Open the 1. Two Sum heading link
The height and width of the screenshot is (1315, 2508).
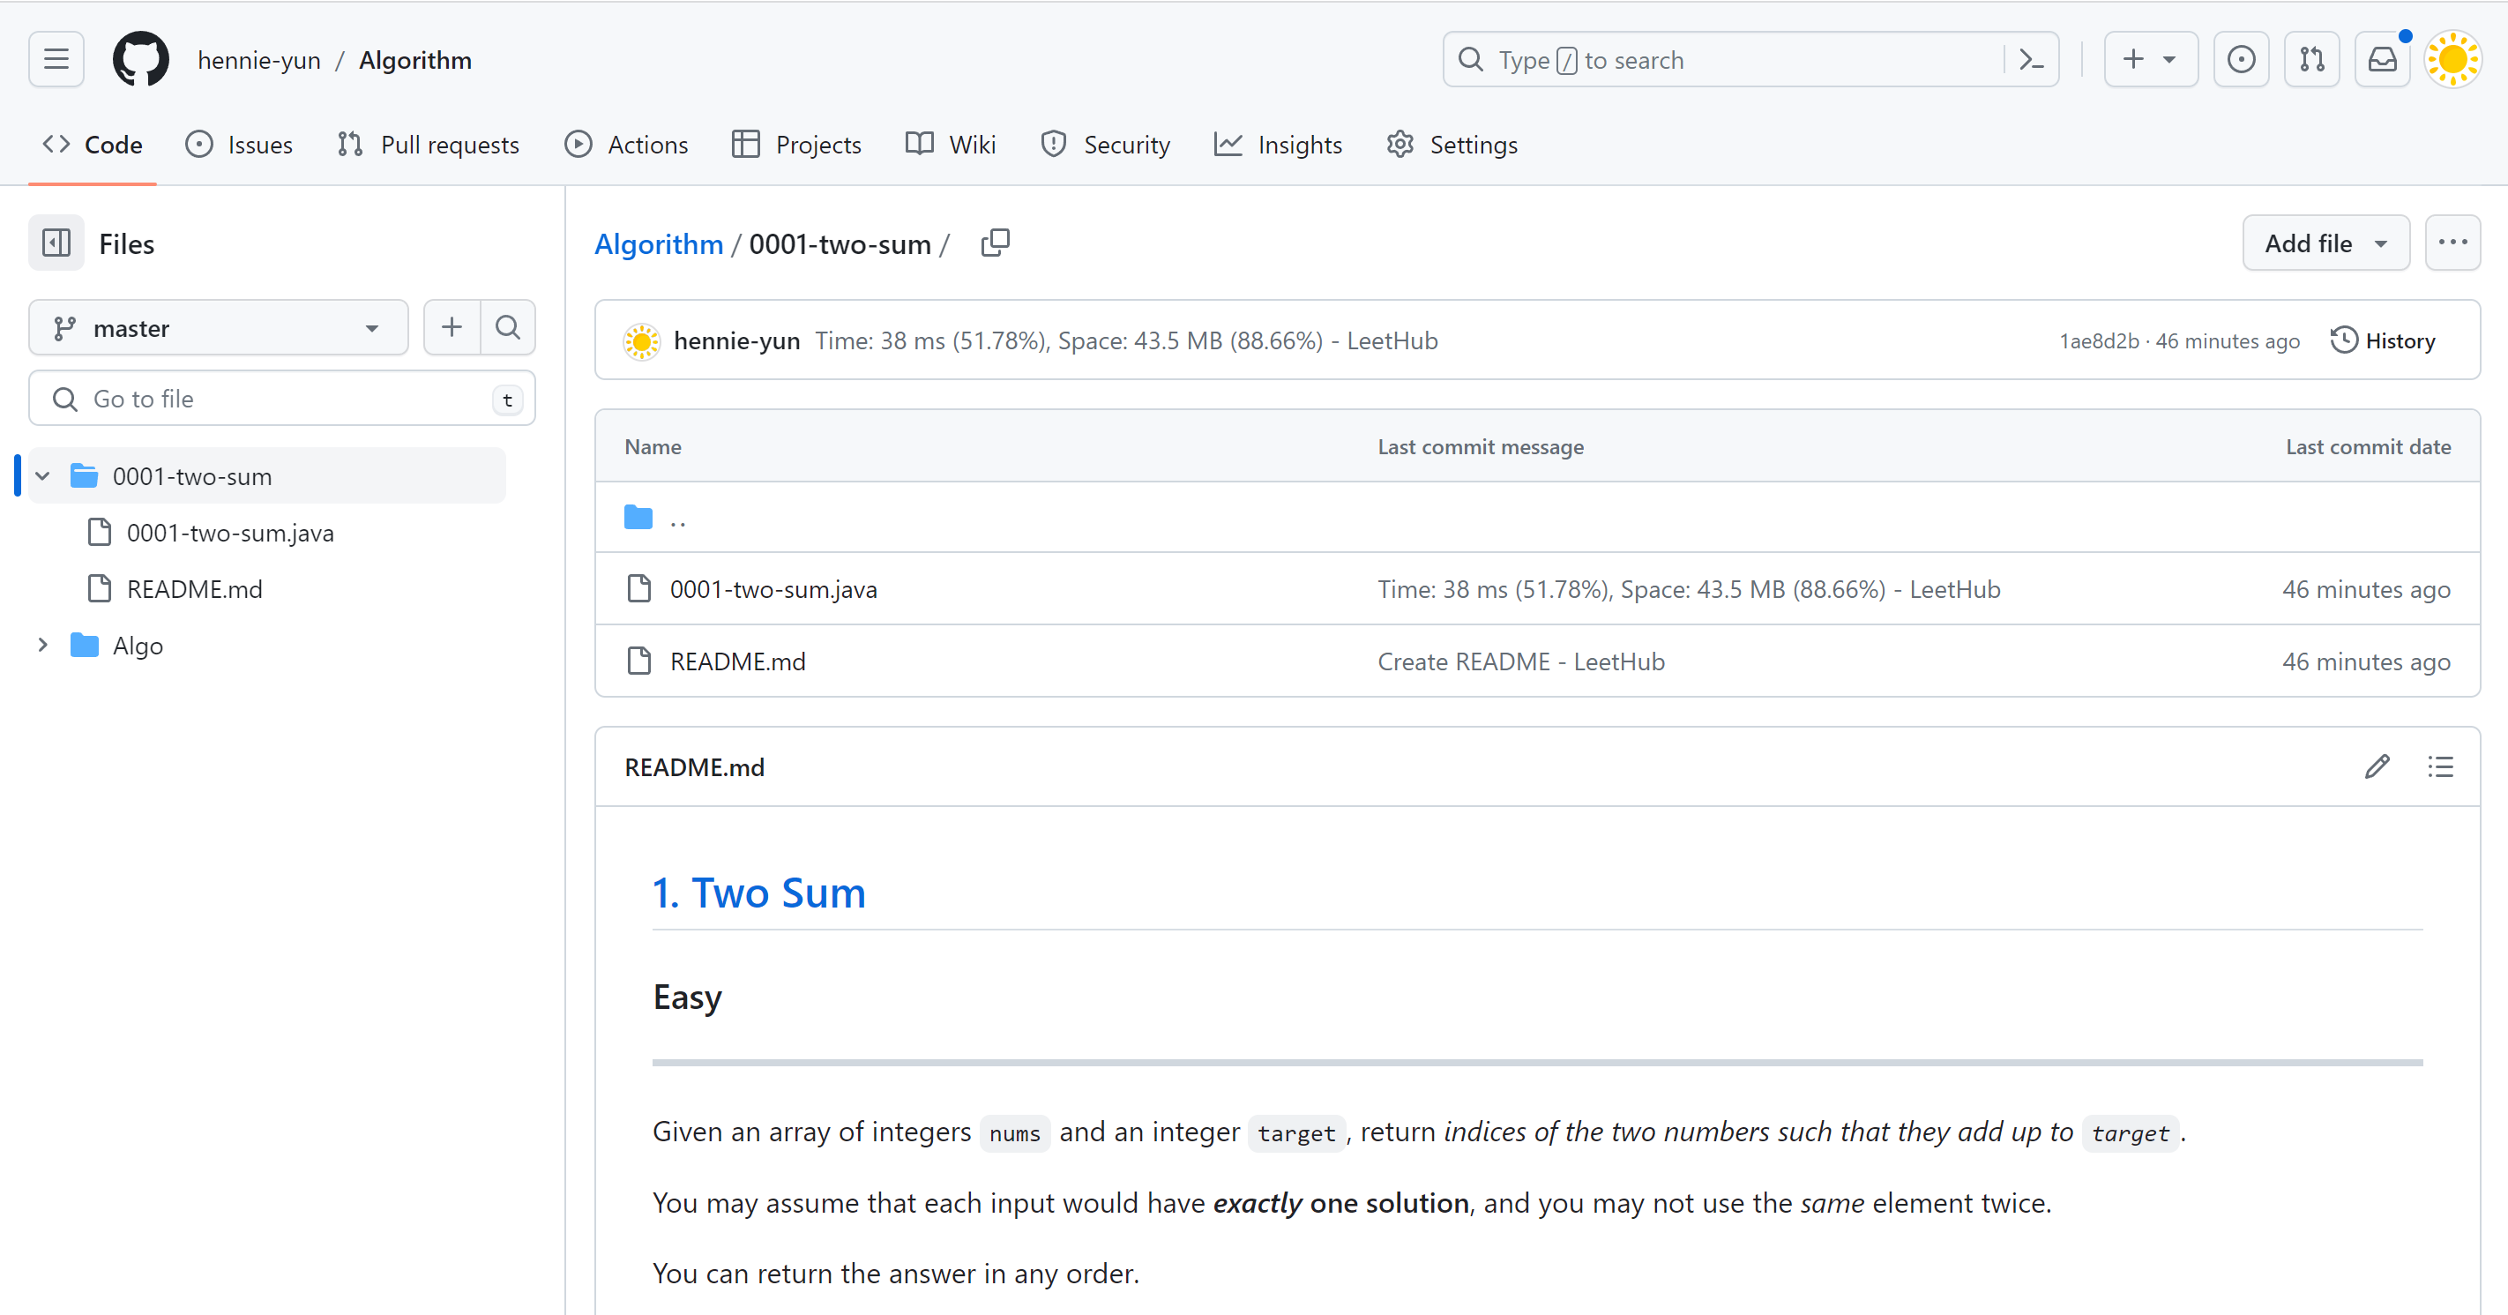758,893
